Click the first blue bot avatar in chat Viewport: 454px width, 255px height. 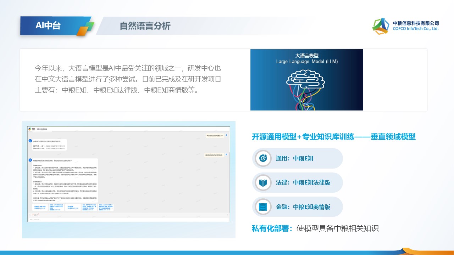[x=30, y=141]
